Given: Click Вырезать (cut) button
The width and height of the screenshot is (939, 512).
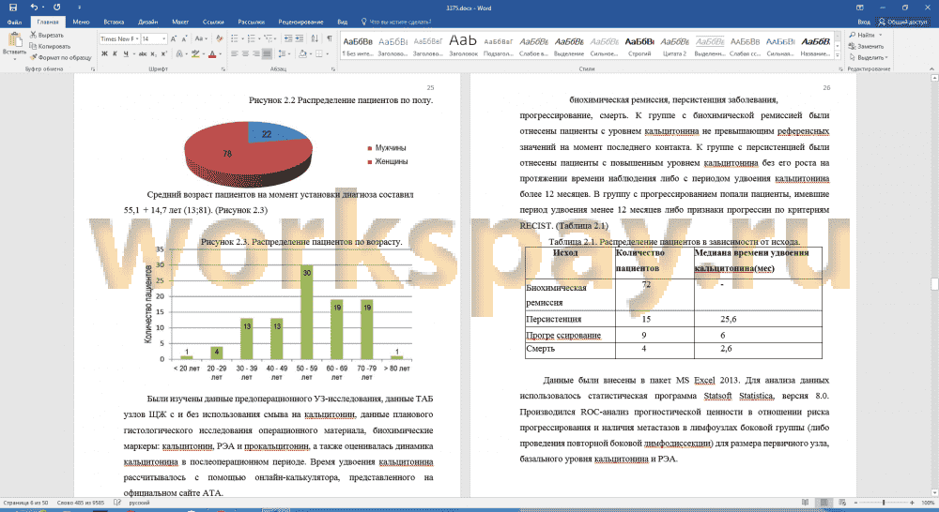Looking at the screenshot, I should pos(47,35).
